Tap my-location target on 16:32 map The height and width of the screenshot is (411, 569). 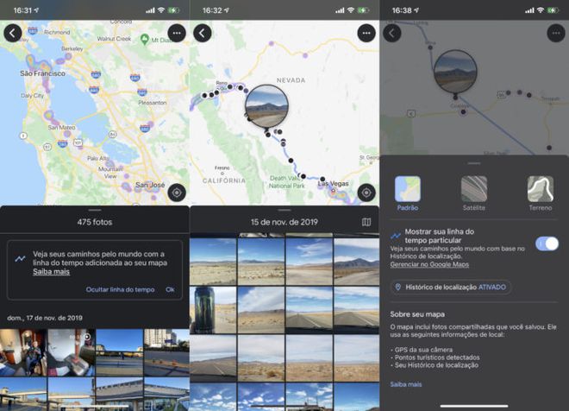[x=366, y=193]
